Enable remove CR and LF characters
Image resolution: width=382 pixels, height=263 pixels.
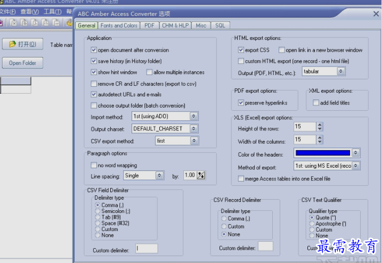pos(94,84)
